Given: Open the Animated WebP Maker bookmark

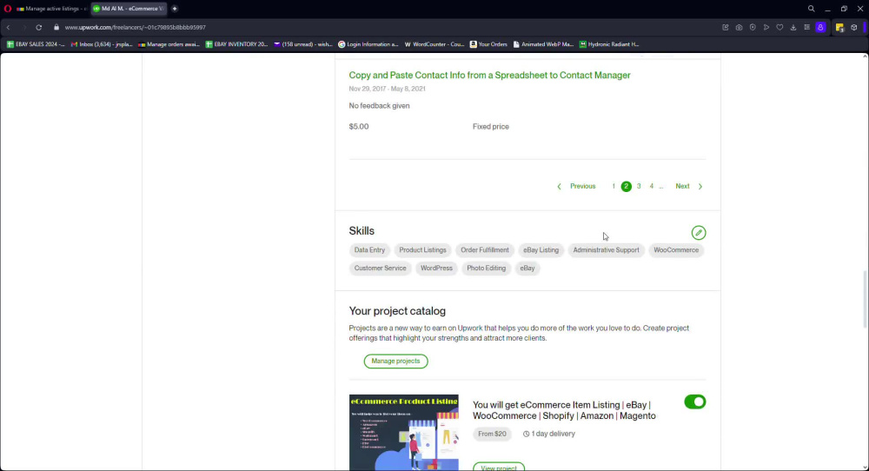Looking at the screenshot, I should pos(543,44).
